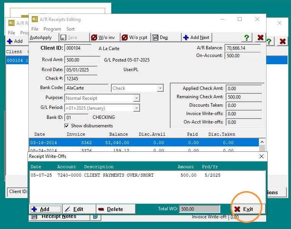Click the Rcvd Amt field 500.00

tap(82, 60)
